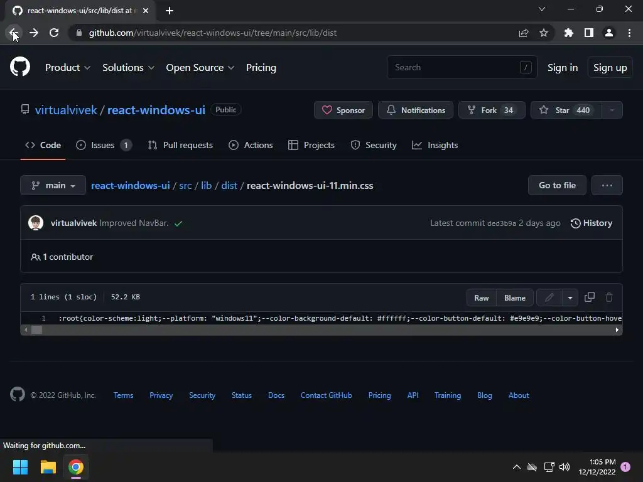Image resolution: width=643 pixels, height=482 pixels.
Task: View the Raw file
Action: tap(482, 297)
